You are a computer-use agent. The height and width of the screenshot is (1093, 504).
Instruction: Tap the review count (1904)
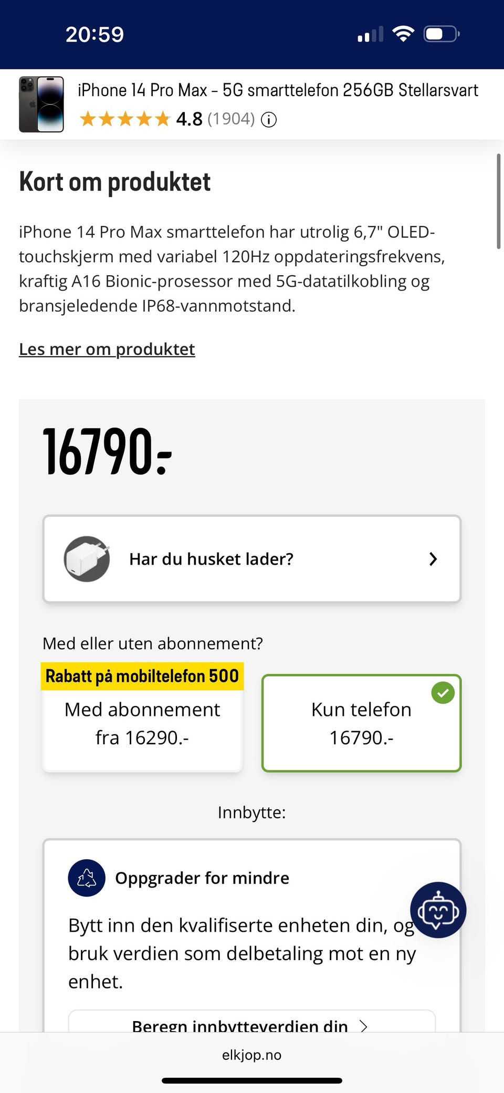pos(231,119)
